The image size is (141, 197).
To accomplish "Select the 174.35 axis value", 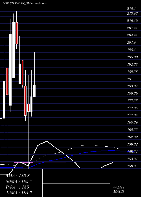I will point(132,108).
